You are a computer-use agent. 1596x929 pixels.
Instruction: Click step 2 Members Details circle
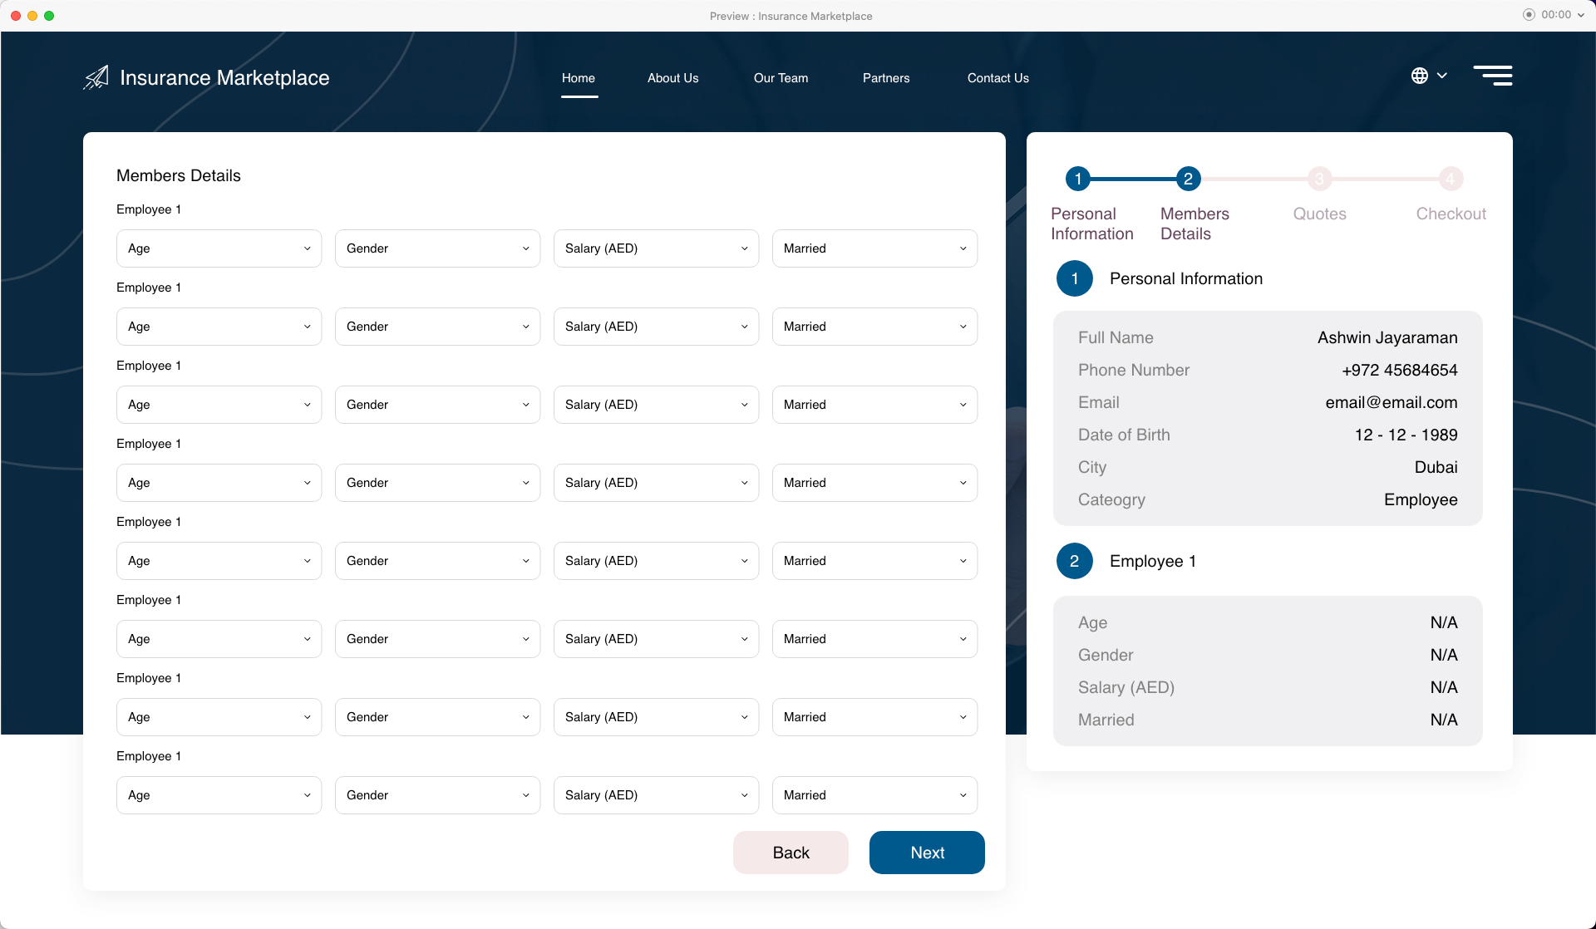[x=1188, y=179]
